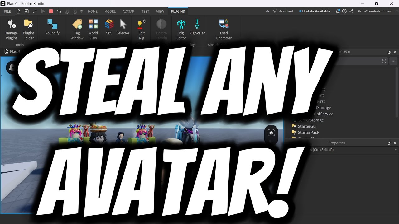The width and height of the screenshot is (399, 224).
Task: Open the help question mark icon
Action: [x=344, y=11]
